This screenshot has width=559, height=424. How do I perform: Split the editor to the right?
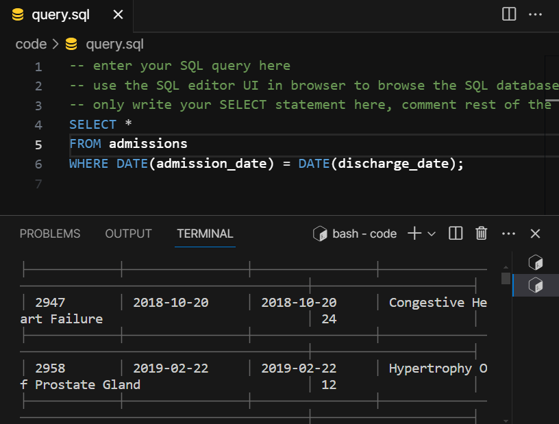[509, 14]
